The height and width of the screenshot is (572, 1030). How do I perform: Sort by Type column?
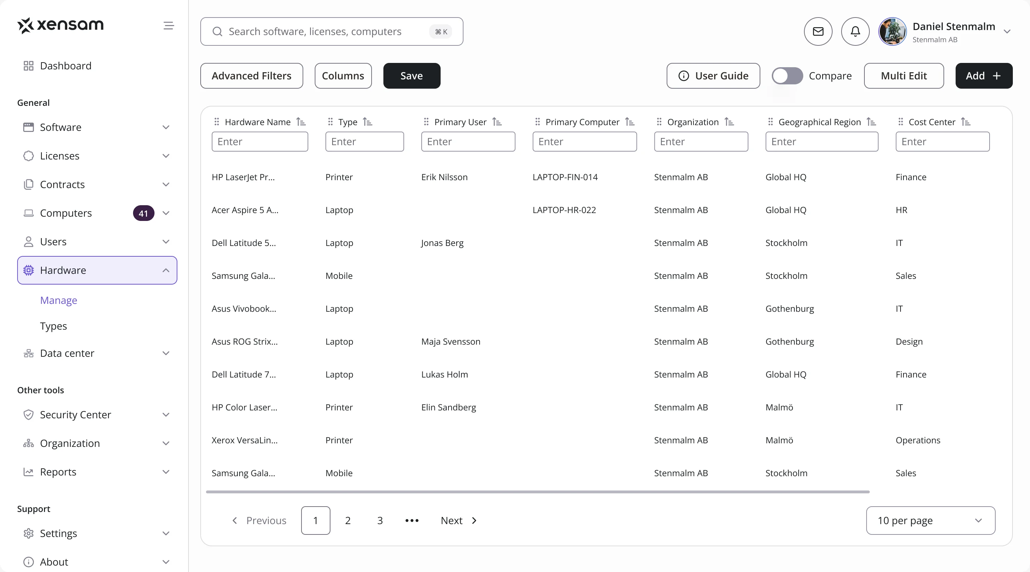pos(367,122)
